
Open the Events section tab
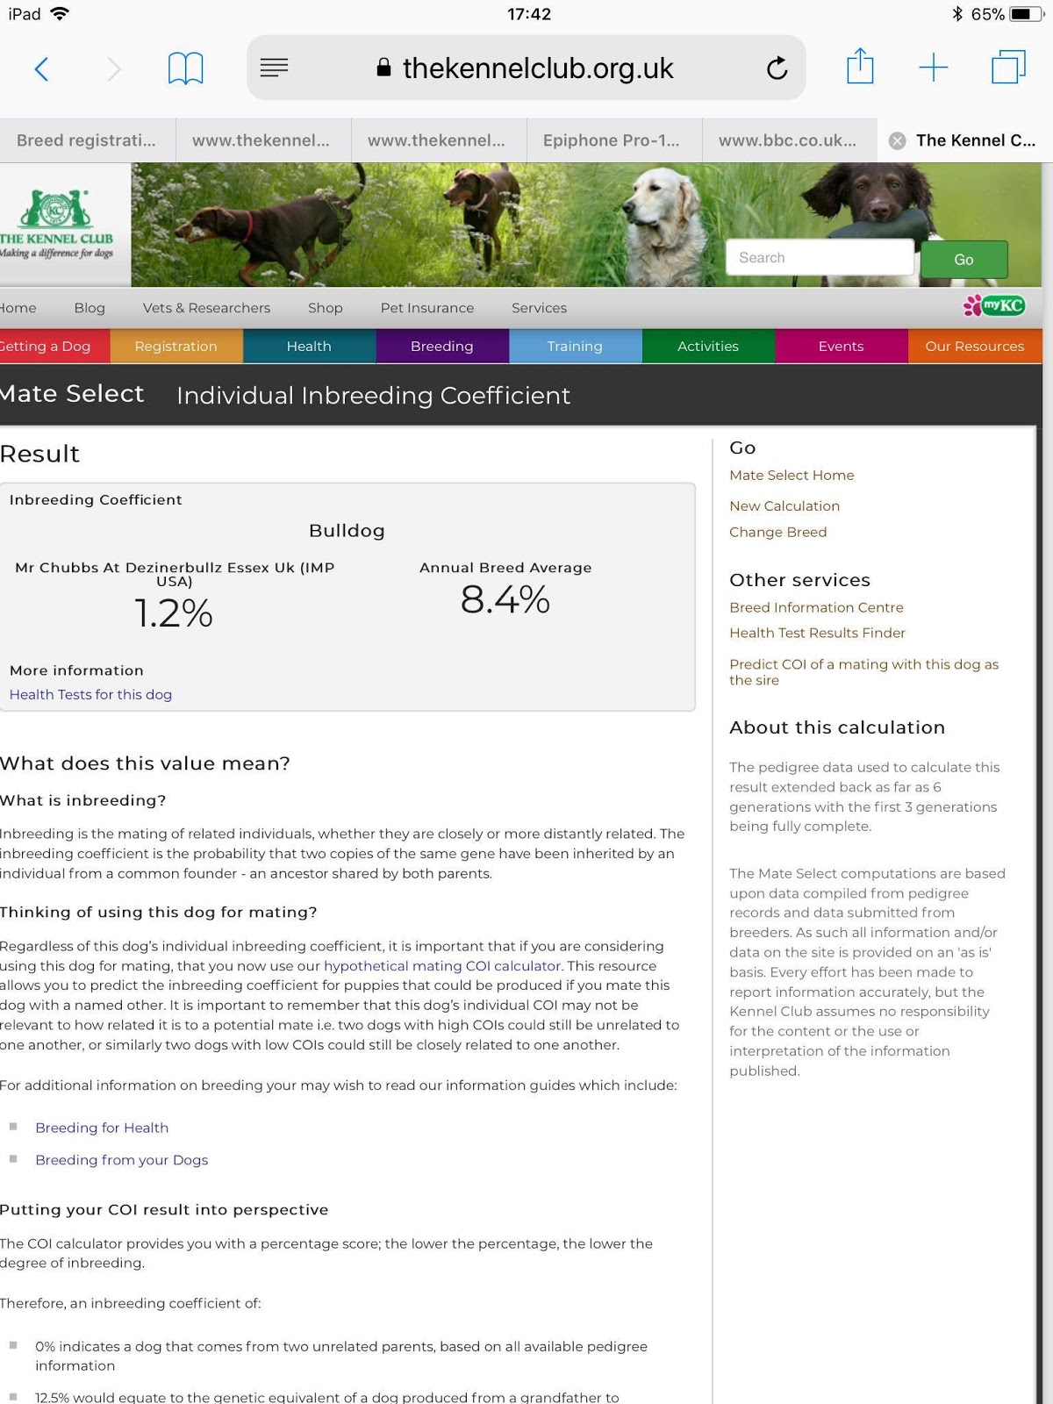[x=841, y=346]
